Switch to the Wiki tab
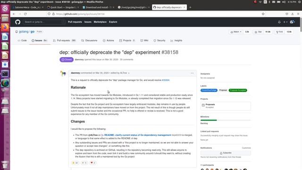The image size is (302, 170). point(144,41)
